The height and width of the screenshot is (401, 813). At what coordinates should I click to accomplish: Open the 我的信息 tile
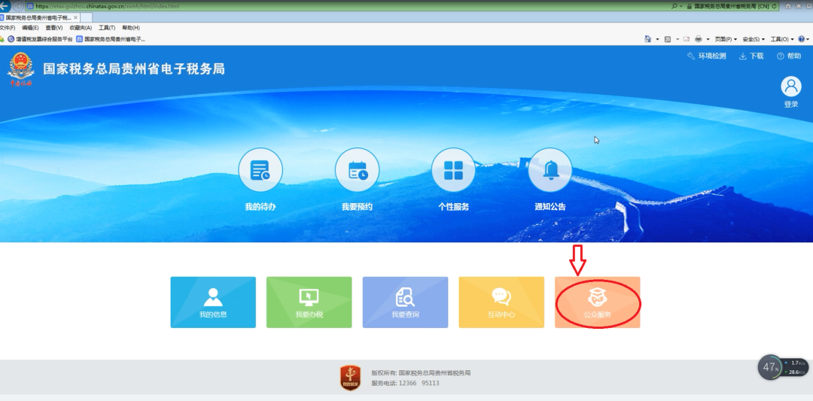213,302
